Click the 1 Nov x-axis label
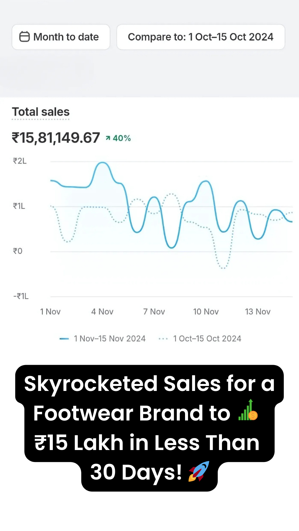The image size is (299, 531). [x=50, y=312]
